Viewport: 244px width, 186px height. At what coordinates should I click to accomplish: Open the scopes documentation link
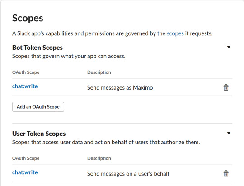click(x=175, y=33)
